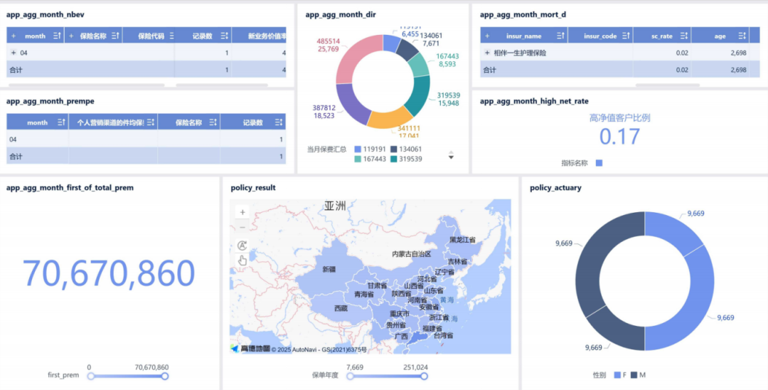Expand the 相伴一生护理保险 row
Image resolution: width=768 pixels, height=390 pixels.
coord(487,53)
